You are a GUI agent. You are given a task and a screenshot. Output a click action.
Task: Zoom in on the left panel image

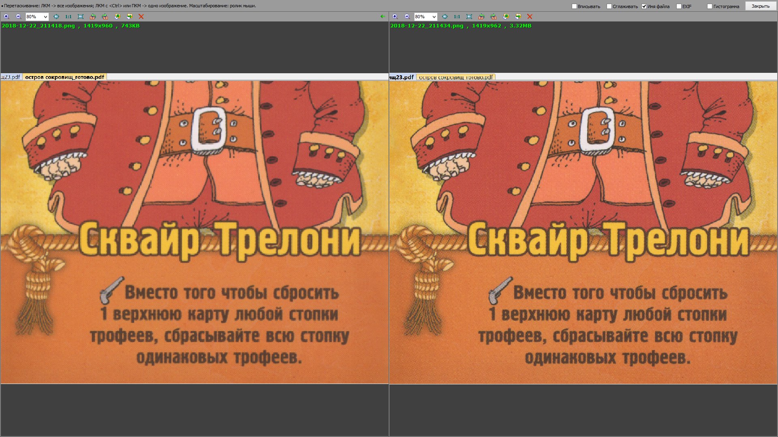[6, 17]
